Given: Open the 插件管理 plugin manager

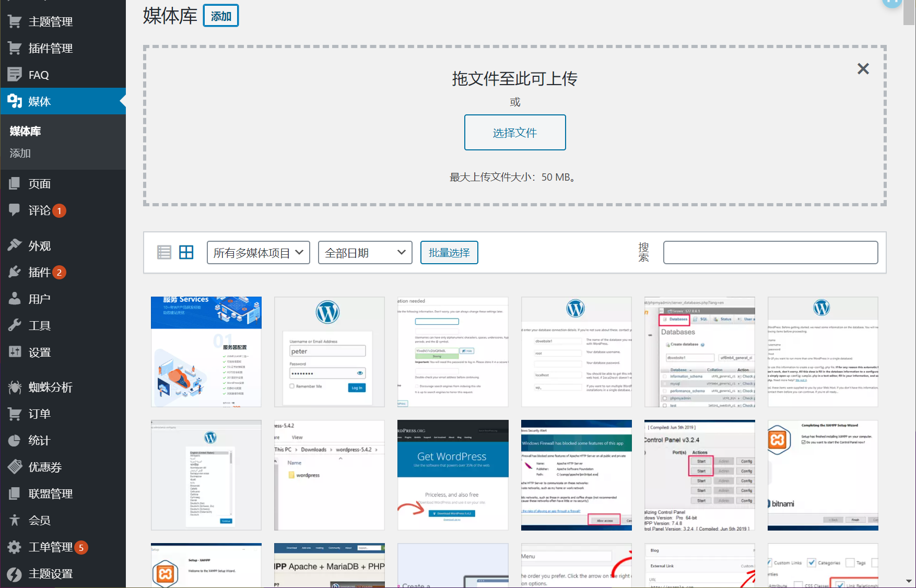Looking at the screenshot, I should point(50,48).
